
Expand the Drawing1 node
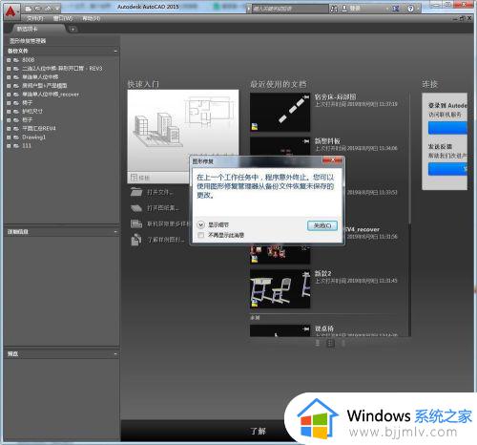[x=9, y=138]
